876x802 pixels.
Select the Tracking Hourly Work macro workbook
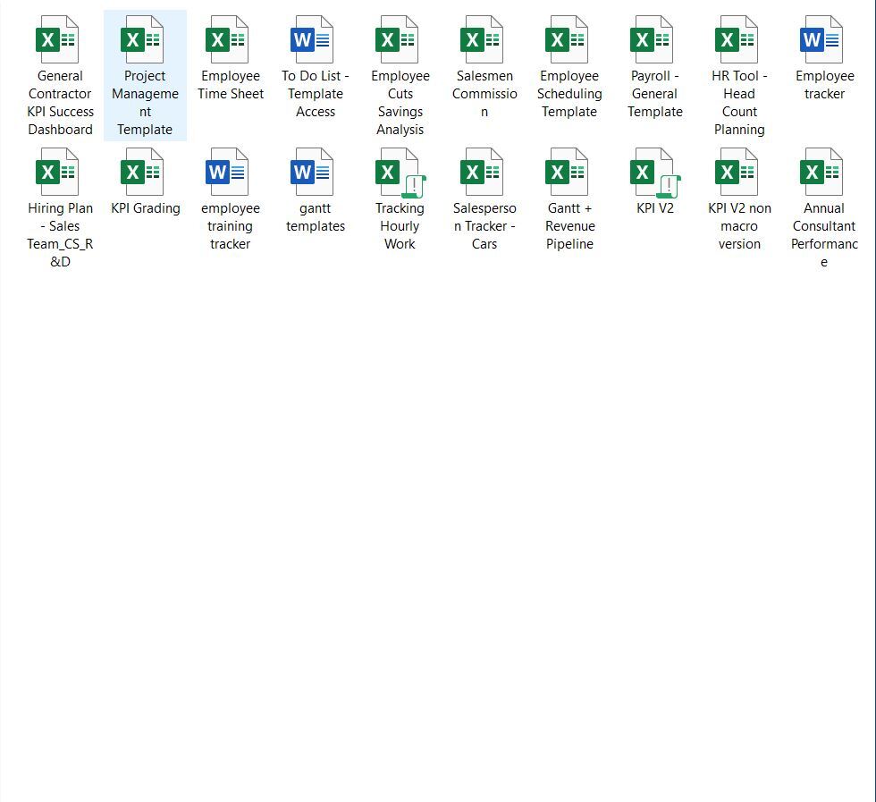[400, 173]
